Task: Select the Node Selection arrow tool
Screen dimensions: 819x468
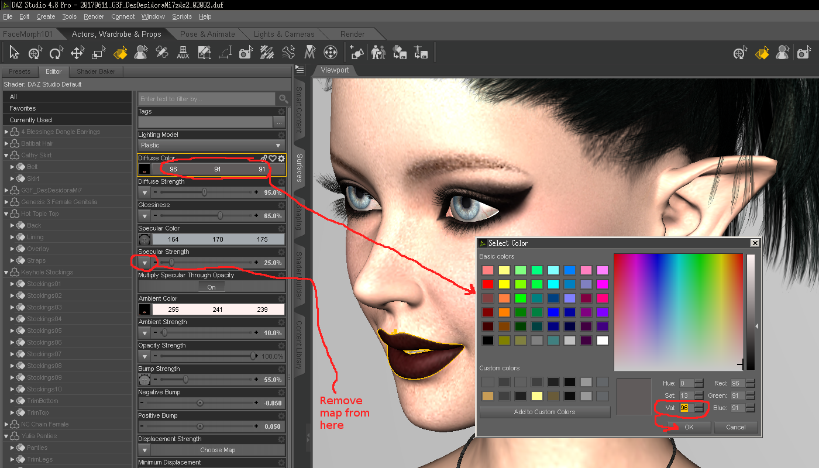Action: 15,53
